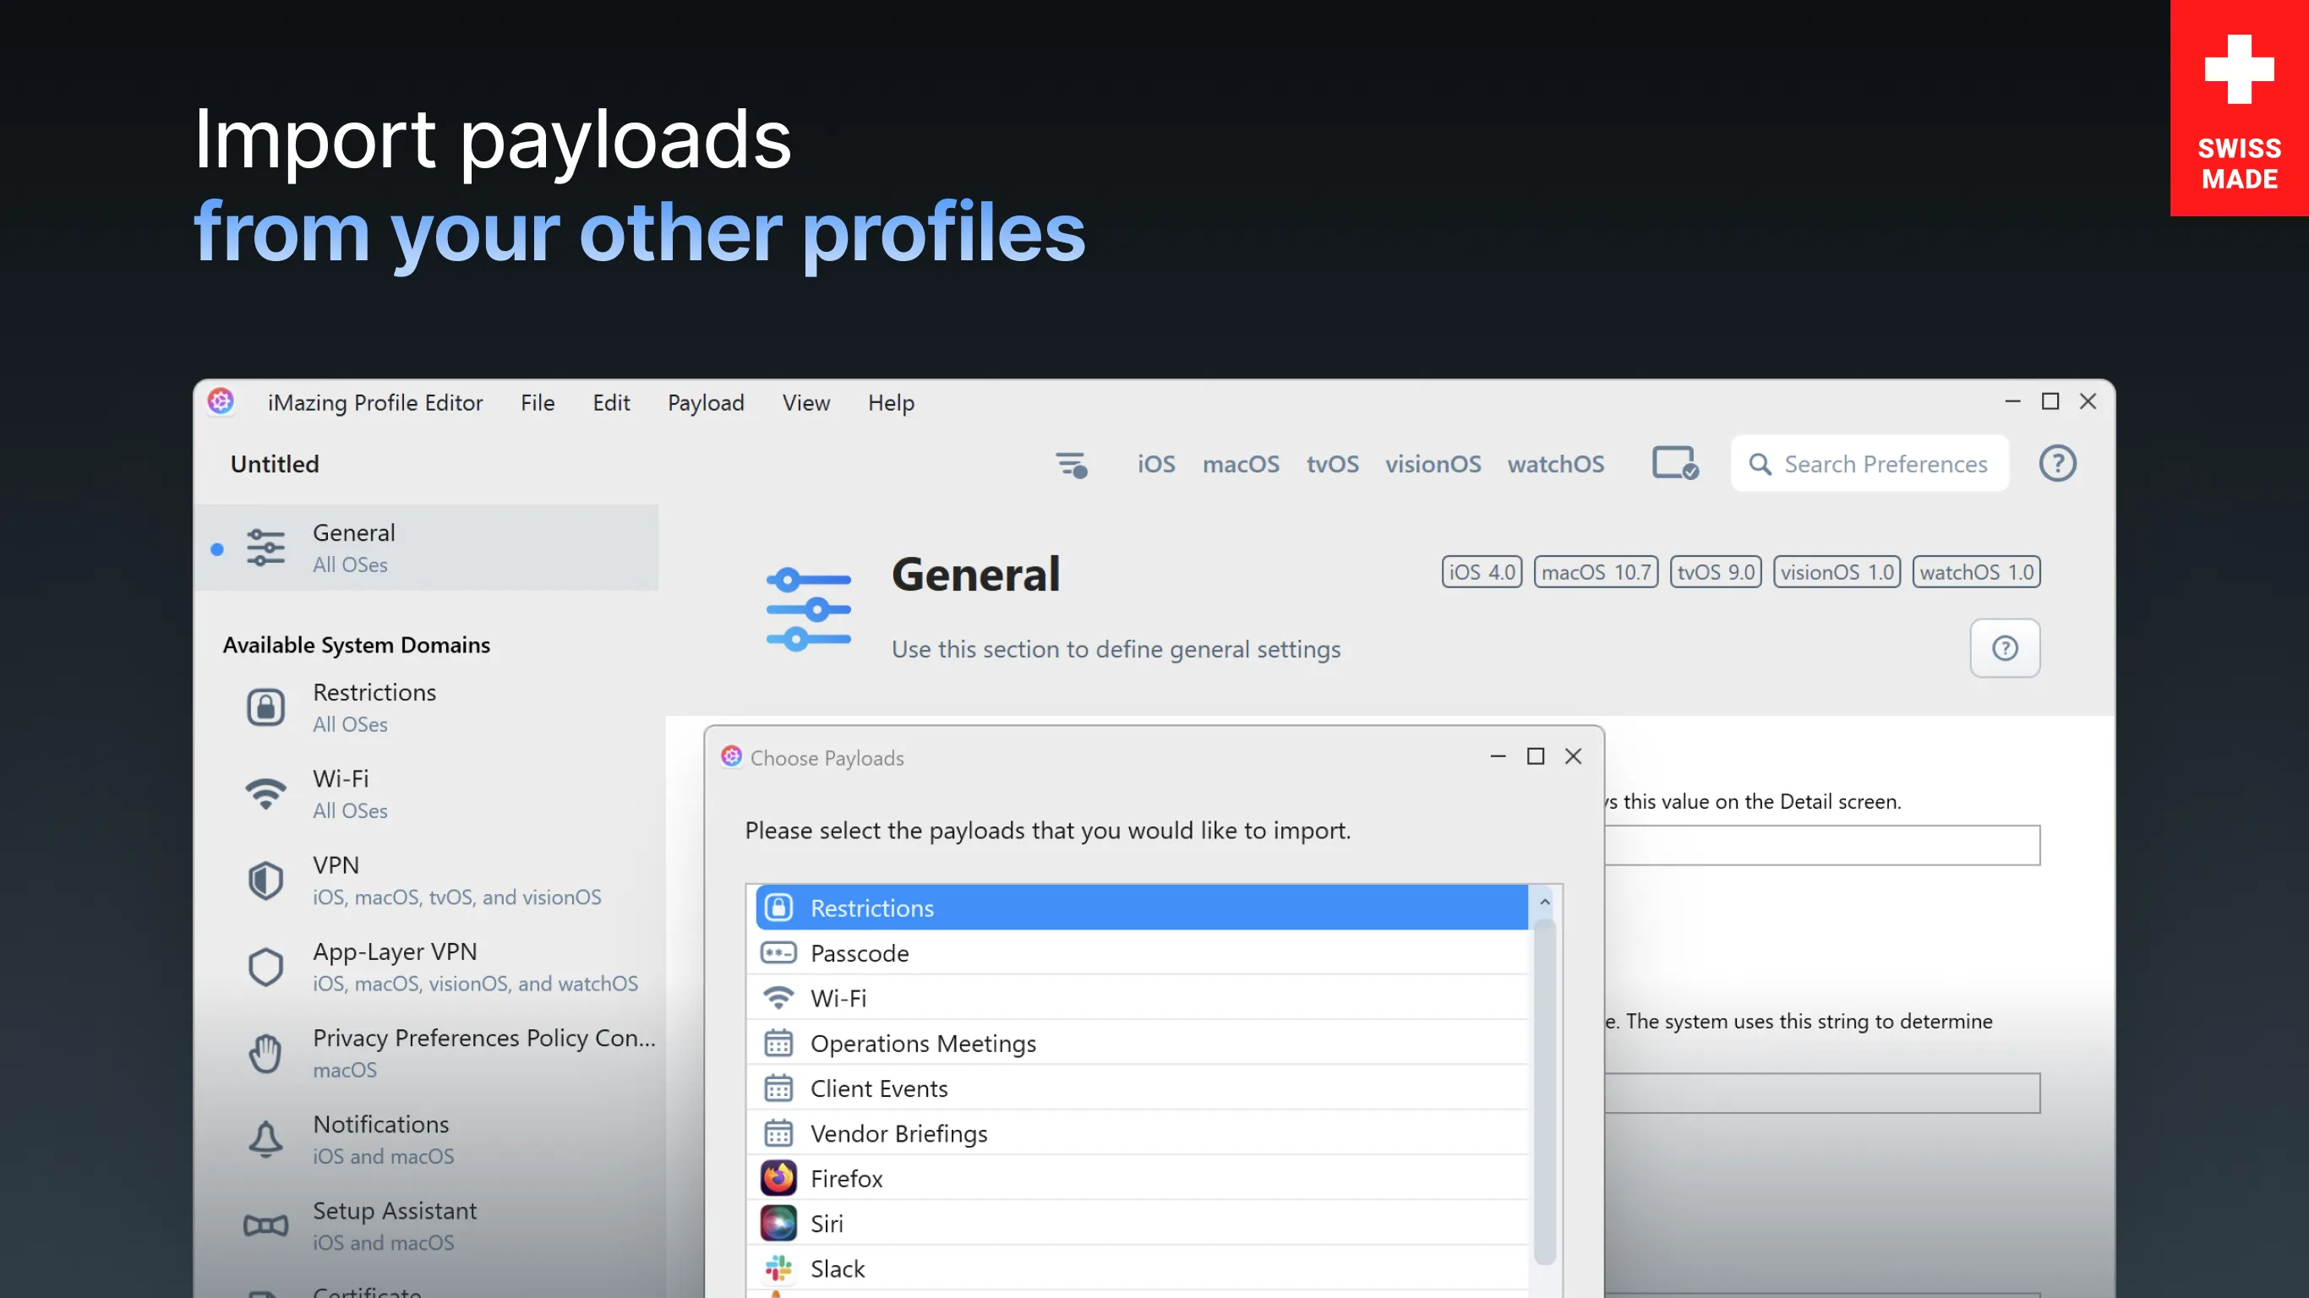2309x1298 pixels.
Task: Click Choose Payloads dialog app icon
Action: point(731,756)
